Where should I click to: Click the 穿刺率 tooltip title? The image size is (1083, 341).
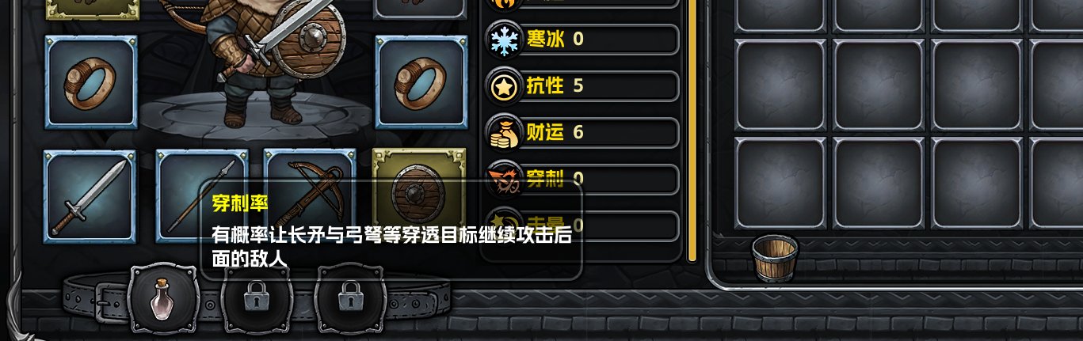click(x=240, y=203)
